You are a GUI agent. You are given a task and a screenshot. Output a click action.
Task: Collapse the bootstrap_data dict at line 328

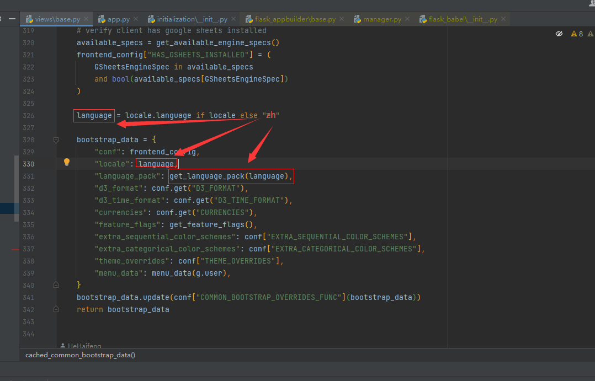[x=56, y=140]
